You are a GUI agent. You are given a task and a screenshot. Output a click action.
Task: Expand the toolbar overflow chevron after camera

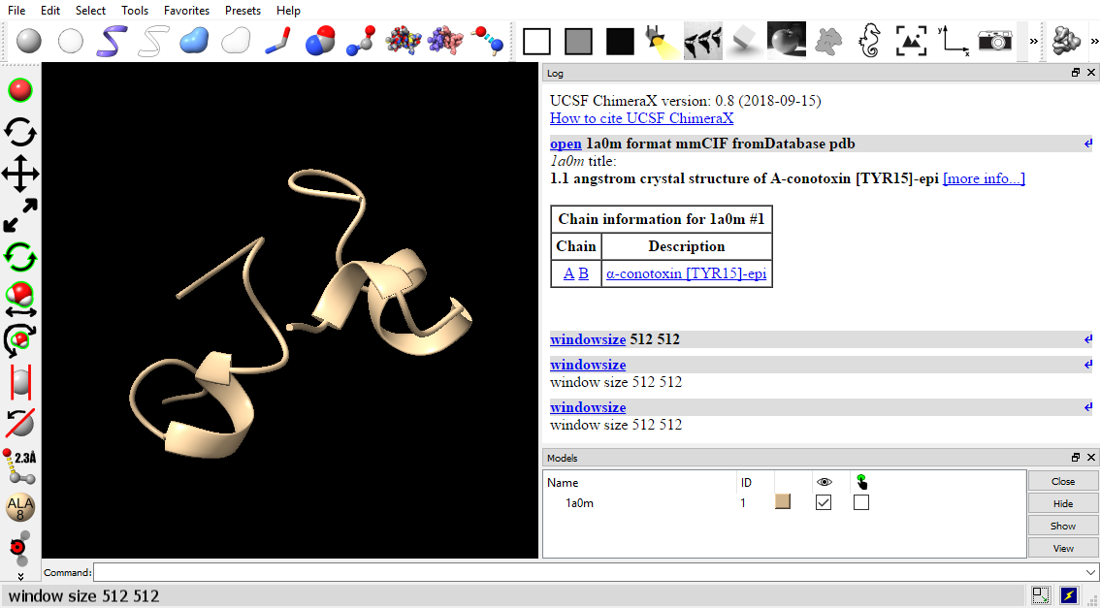(x=1033, y=41)
